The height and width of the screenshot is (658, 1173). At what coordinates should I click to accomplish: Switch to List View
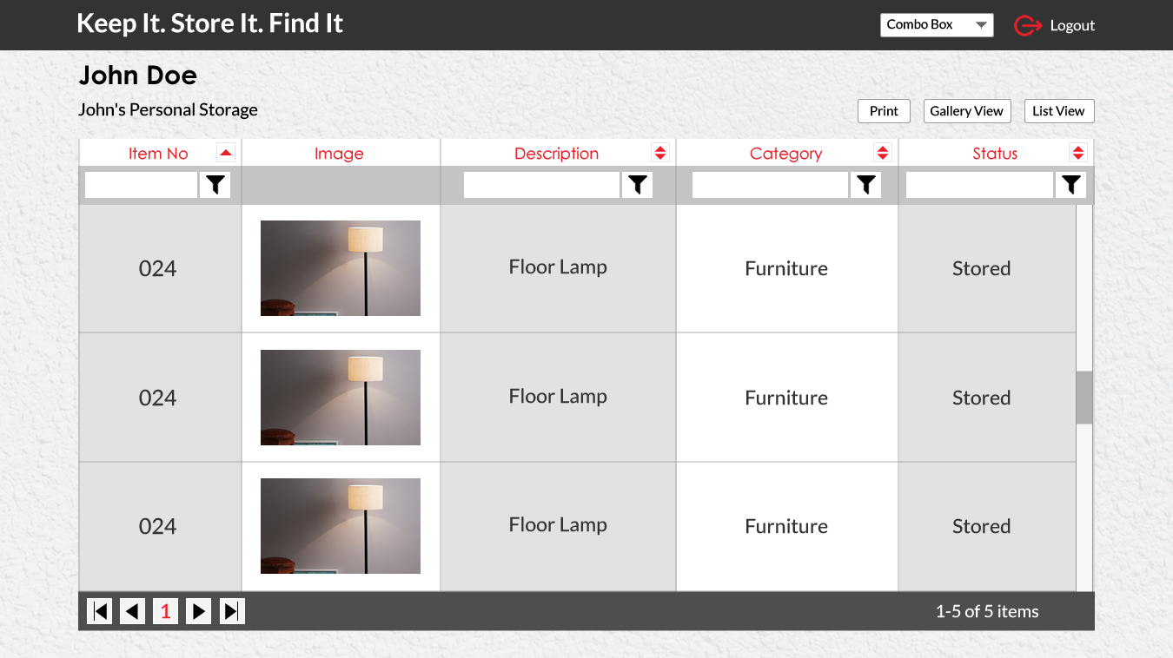click(1058, 111)
